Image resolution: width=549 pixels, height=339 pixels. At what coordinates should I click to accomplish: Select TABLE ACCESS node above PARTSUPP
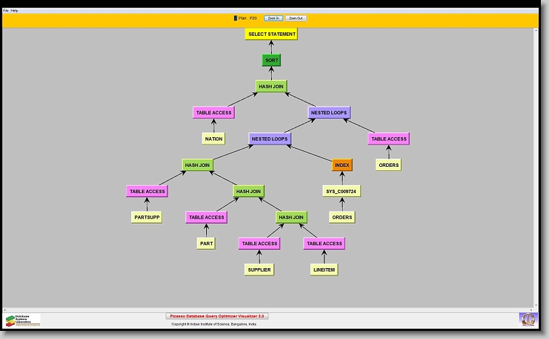[147, 191]
